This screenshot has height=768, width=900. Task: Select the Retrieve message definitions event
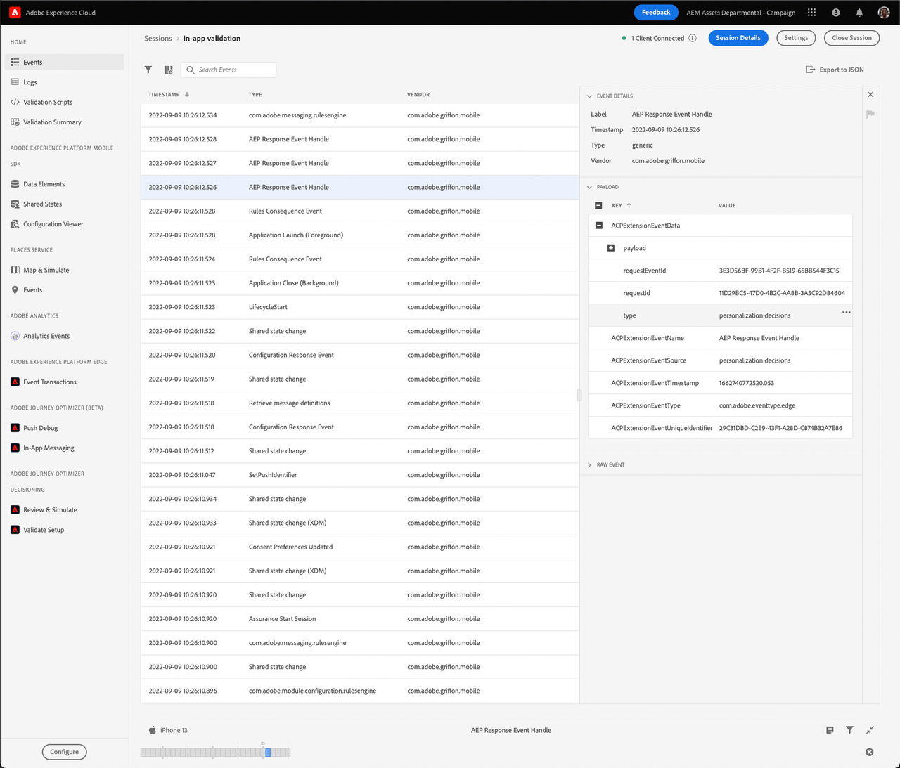point(360,403)
